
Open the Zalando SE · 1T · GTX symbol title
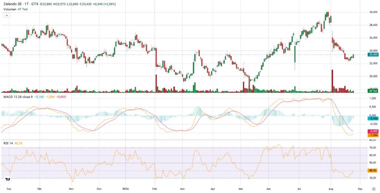(21, 4)
